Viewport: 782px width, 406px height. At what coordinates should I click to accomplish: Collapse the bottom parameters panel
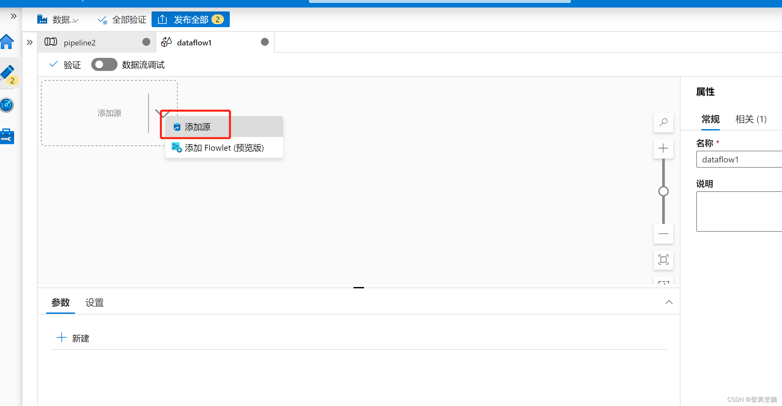[x=669, y=302]
